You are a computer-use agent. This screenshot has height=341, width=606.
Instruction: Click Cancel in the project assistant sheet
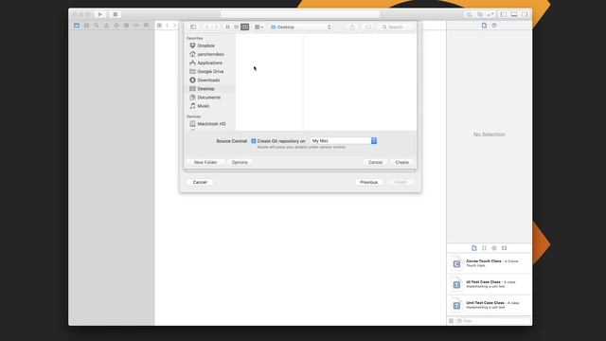pos(200,182)
